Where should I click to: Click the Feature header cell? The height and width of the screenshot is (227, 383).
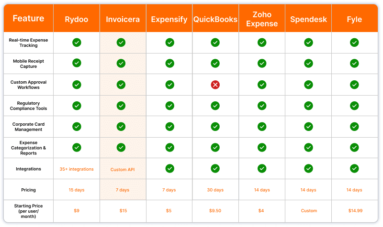tap(29, 18)
